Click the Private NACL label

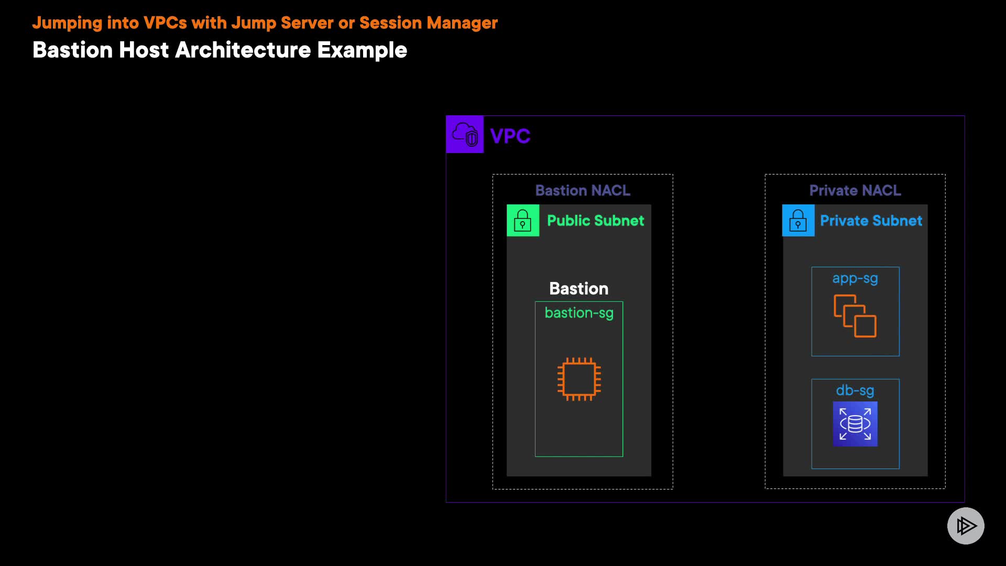[x=855, y=190]
